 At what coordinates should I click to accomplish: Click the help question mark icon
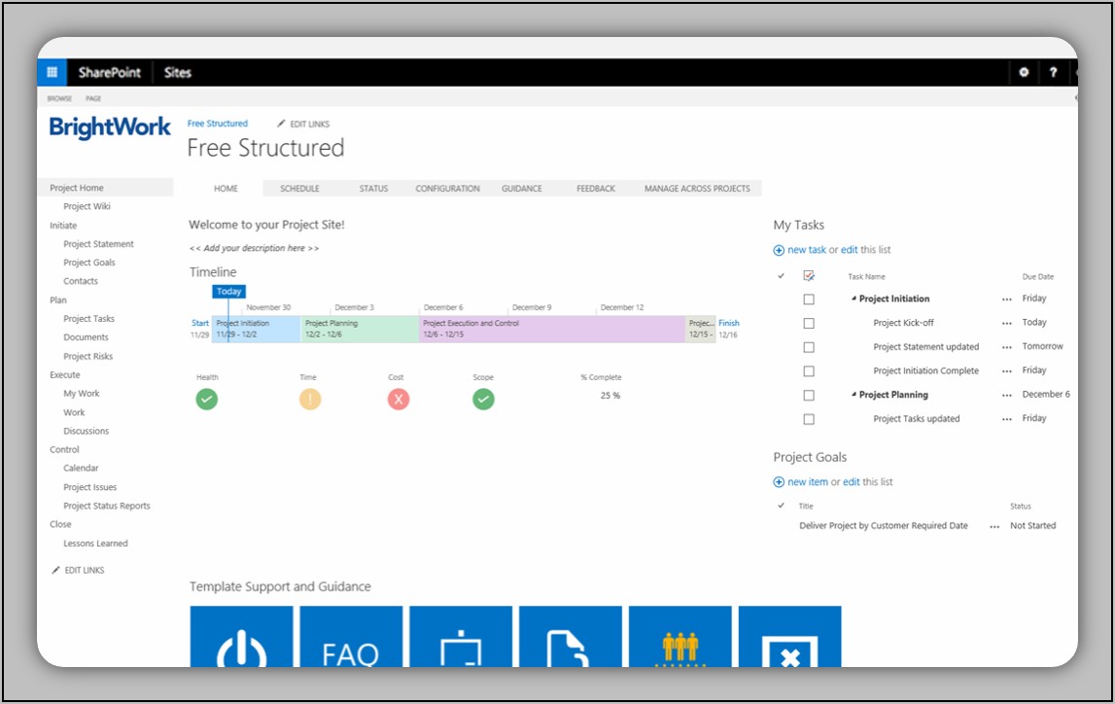1053,73
